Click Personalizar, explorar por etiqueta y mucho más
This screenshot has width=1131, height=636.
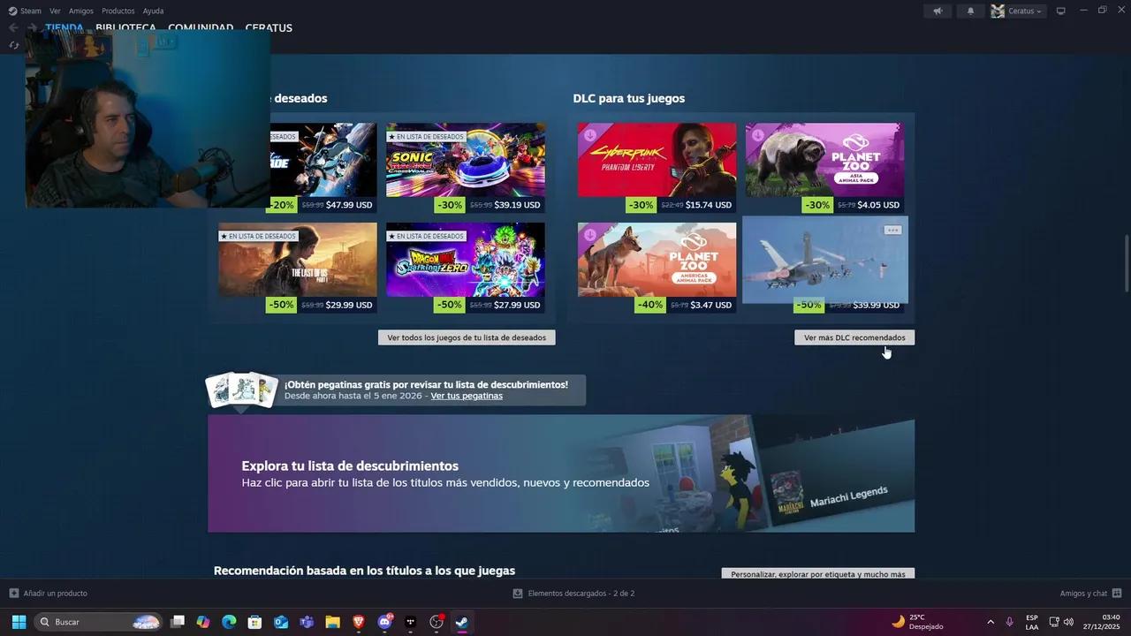point(818,573)
